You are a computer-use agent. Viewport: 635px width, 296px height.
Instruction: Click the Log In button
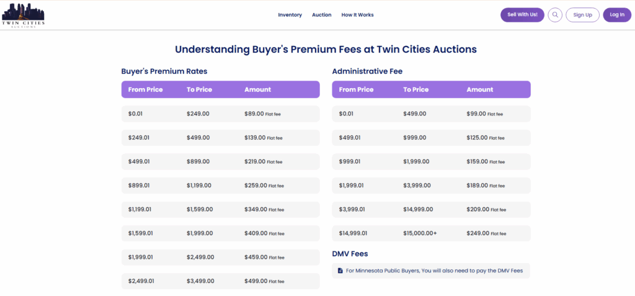point(616,15)
